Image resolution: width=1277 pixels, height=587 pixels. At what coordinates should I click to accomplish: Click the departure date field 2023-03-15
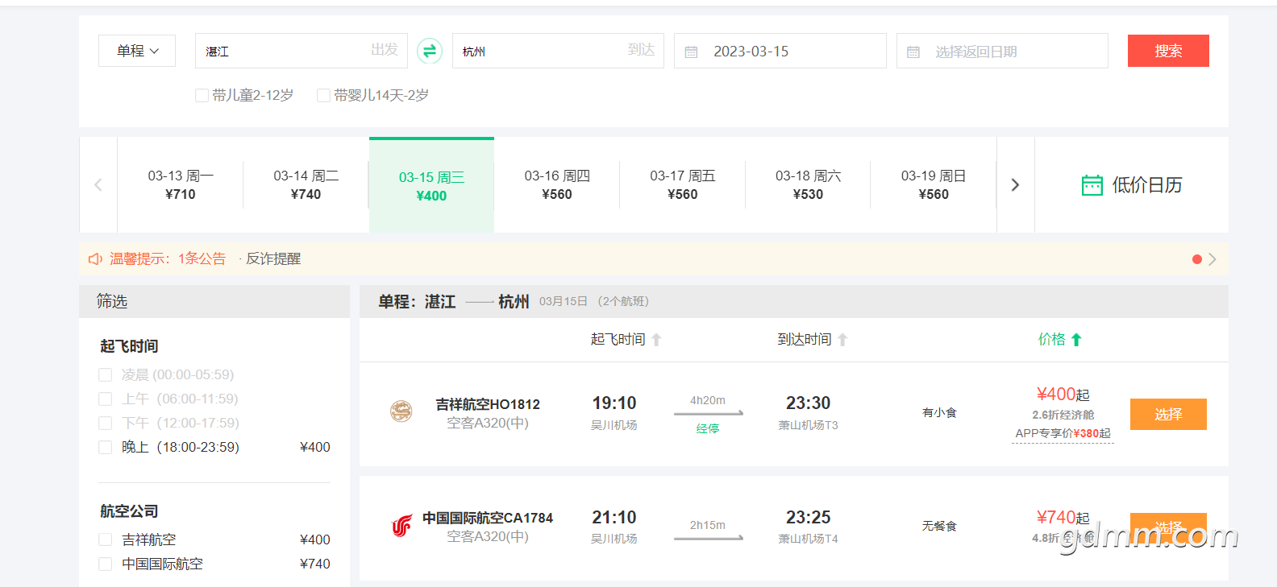pyautogui.click(x=780, y=51)
